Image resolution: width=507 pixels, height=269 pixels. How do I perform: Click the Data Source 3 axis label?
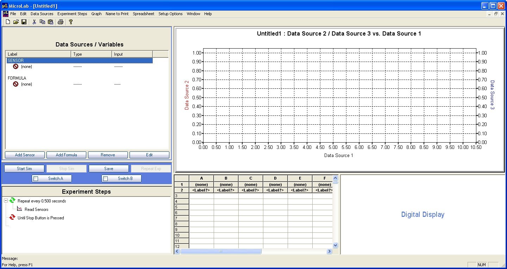pyautogui.click(x=492, y=95)
